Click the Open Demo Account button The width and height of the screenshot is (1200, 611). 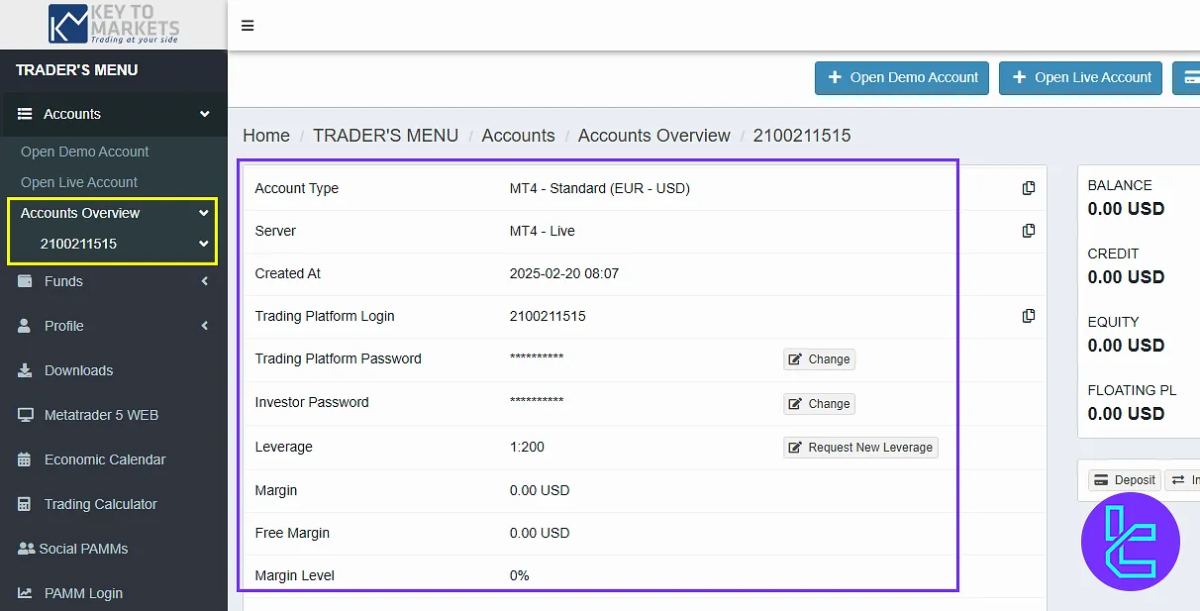click(x=902, y=77)
